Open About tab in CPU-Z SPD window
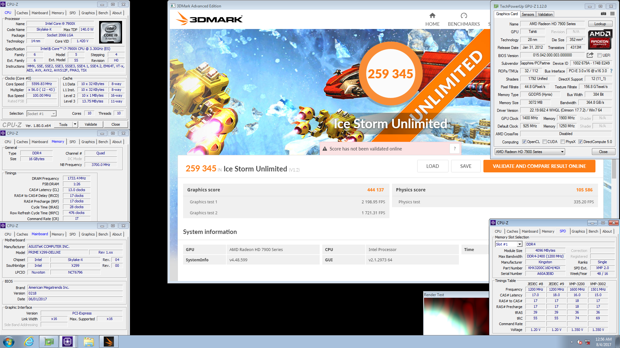 (x=607, y=231)
